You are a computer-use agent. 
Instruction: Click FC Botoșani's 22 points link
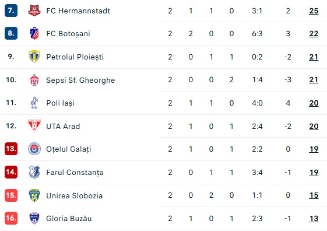(314, 34)
